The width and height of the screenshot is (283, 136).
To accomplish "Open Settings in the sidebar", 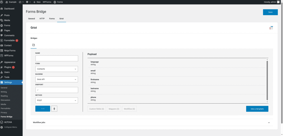I will 11,82.
